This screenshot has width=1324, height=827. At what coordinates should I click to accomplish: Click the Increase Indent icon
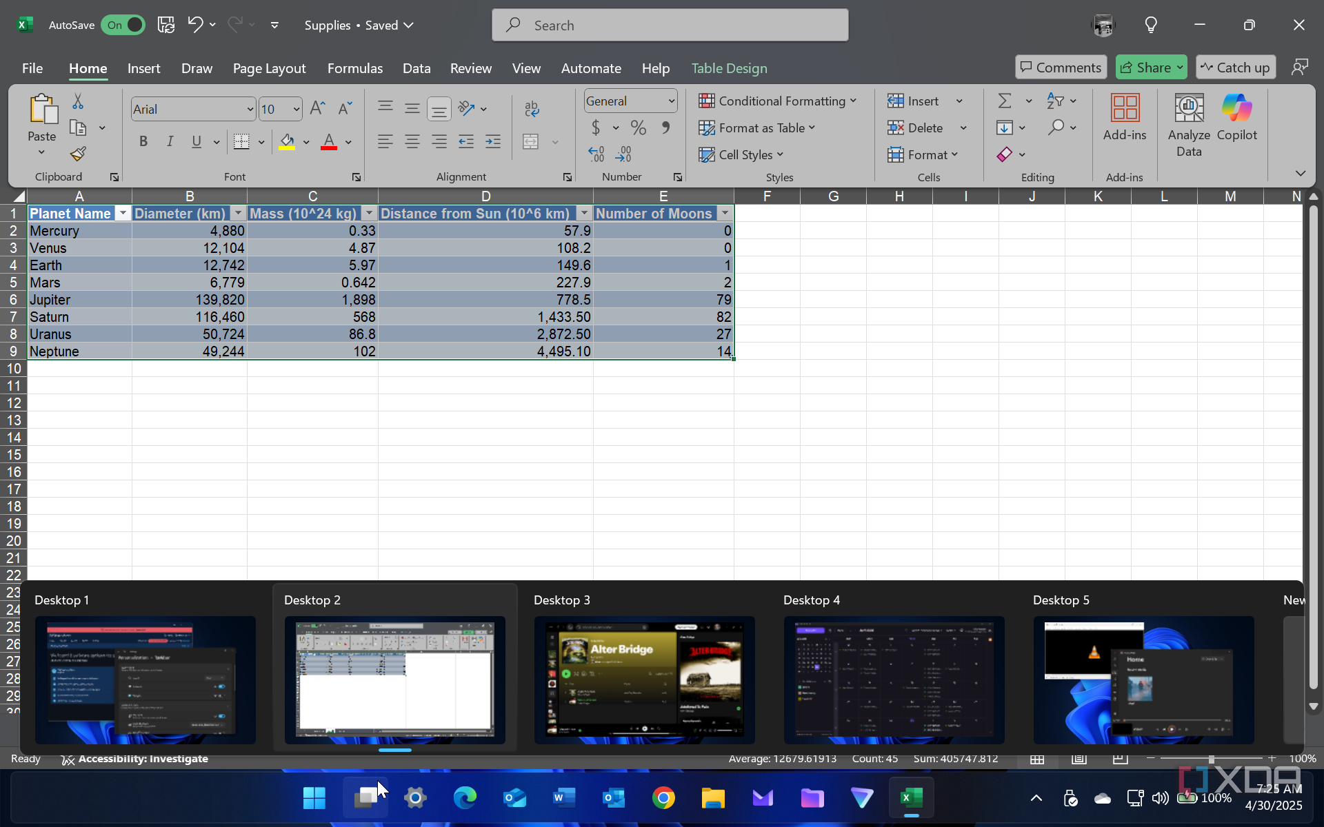[x=493, y=142]
